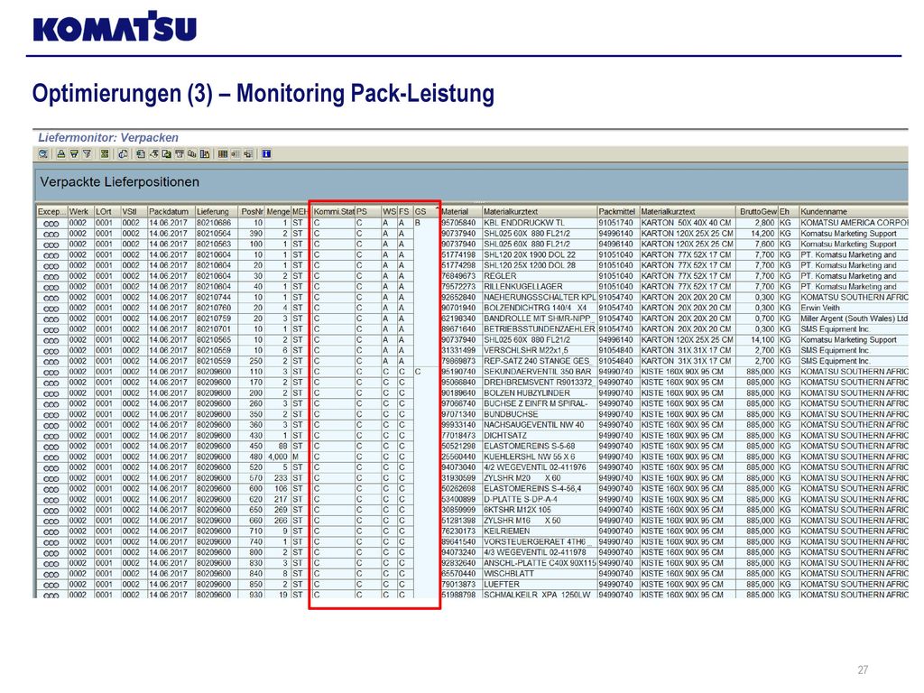Click the material text RILLENKUGELLAGER
The image size is (924, 693).
pyautogui.click(x=523, y=287)
